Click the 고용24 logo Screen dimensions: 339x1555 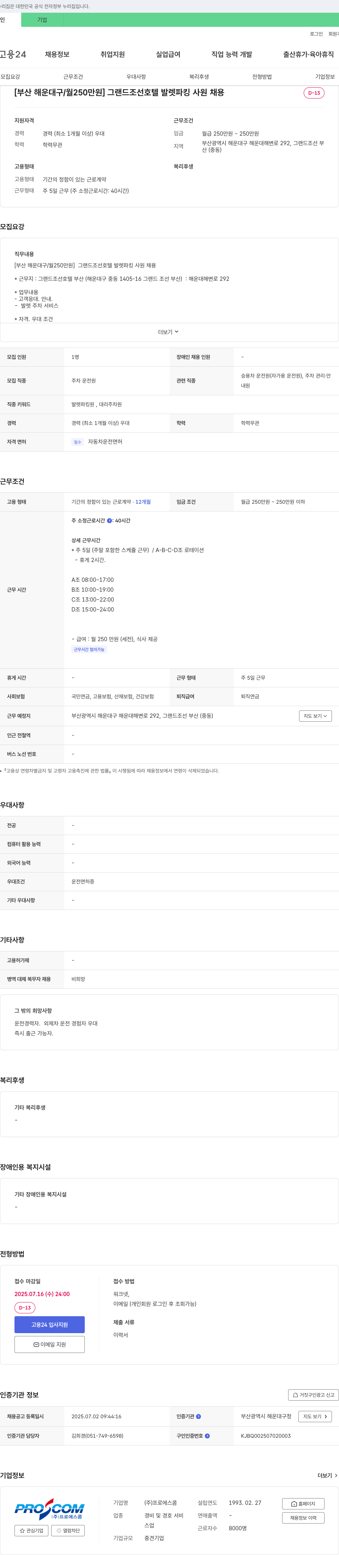click(13, 54)
